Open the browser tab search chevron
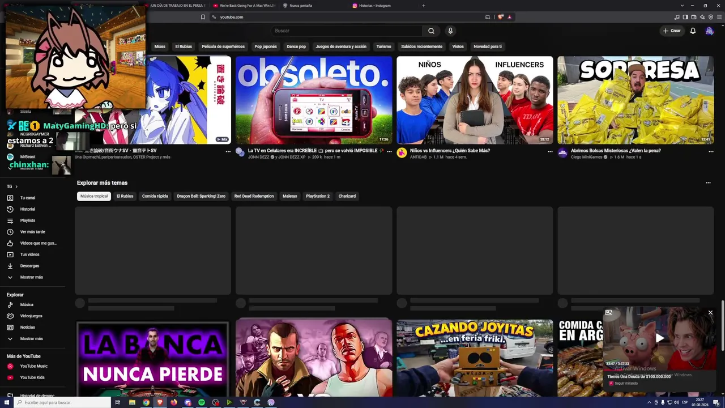 (x=682, y=6)
